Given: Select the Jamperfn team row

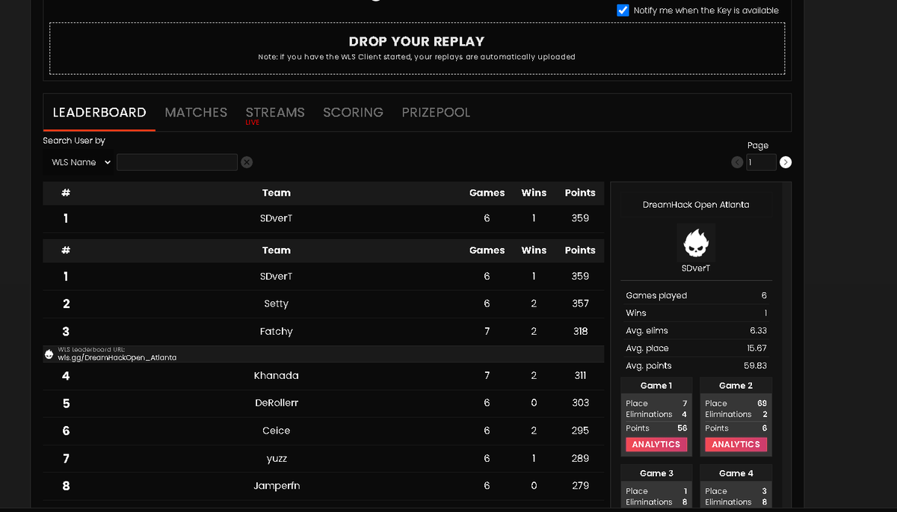Looking at the screenshot, I should (x=323, y=486).
